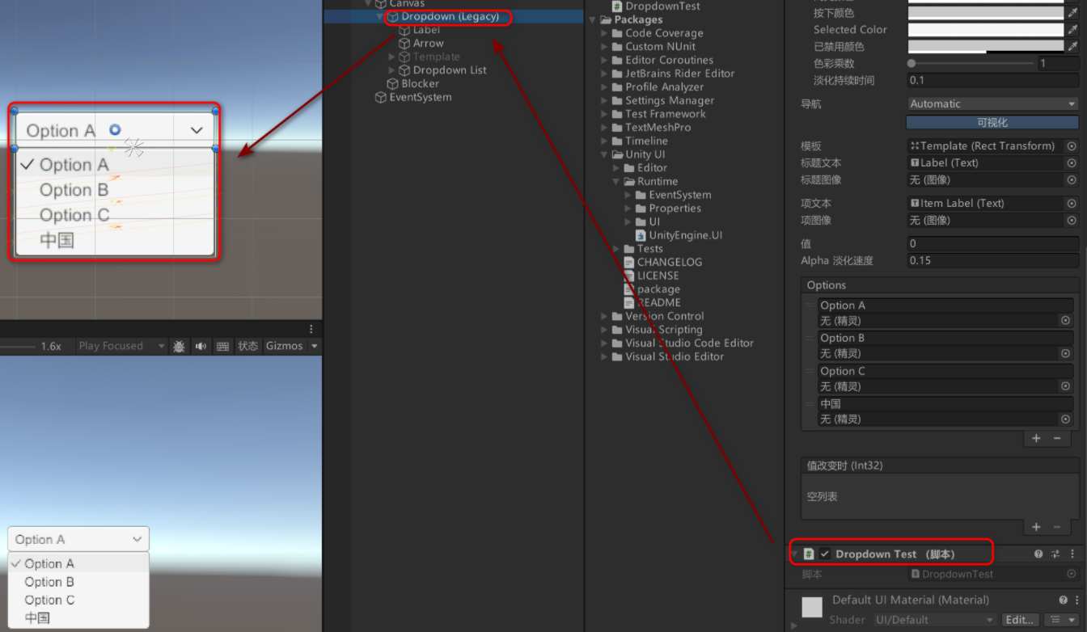
Task: Pick the 按下颜色 color with eyedropper
Action: click(1072, 13)
